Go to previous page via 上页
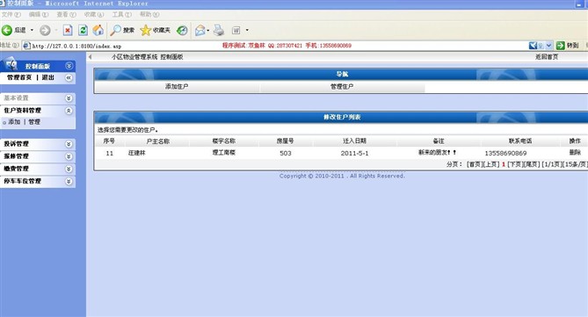The height and width of the screenshot is (317, 588). [491, 164]
